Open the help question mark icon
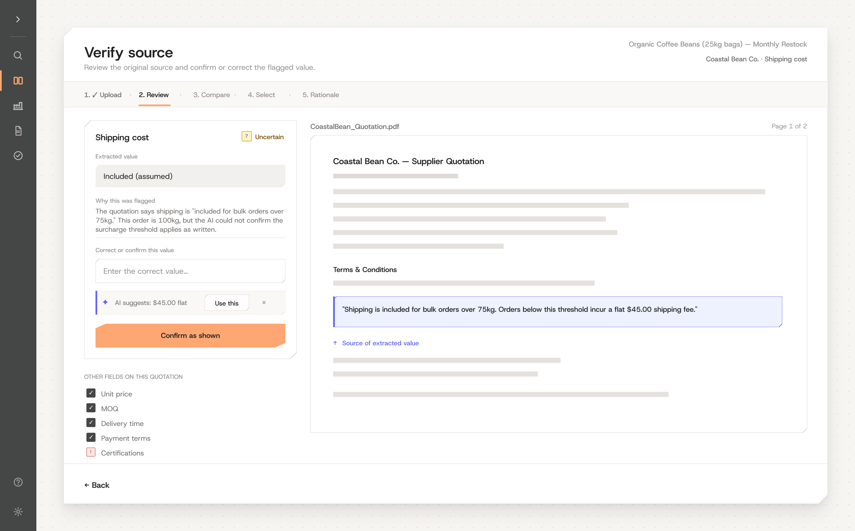This screenshot has width=855, height=531. (18, 482)
